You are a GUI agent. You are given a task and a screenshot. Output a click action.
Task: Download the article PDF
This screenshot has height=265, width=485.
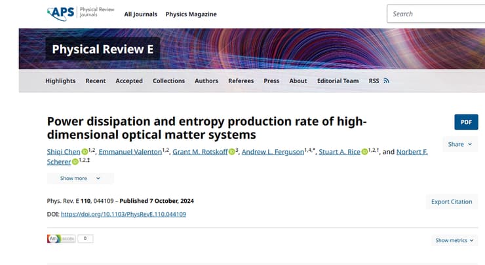click(465, 122)
